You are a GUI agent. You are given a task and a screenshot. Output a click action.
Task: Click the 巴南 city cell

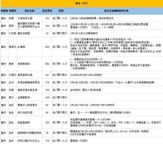point(13,18)
